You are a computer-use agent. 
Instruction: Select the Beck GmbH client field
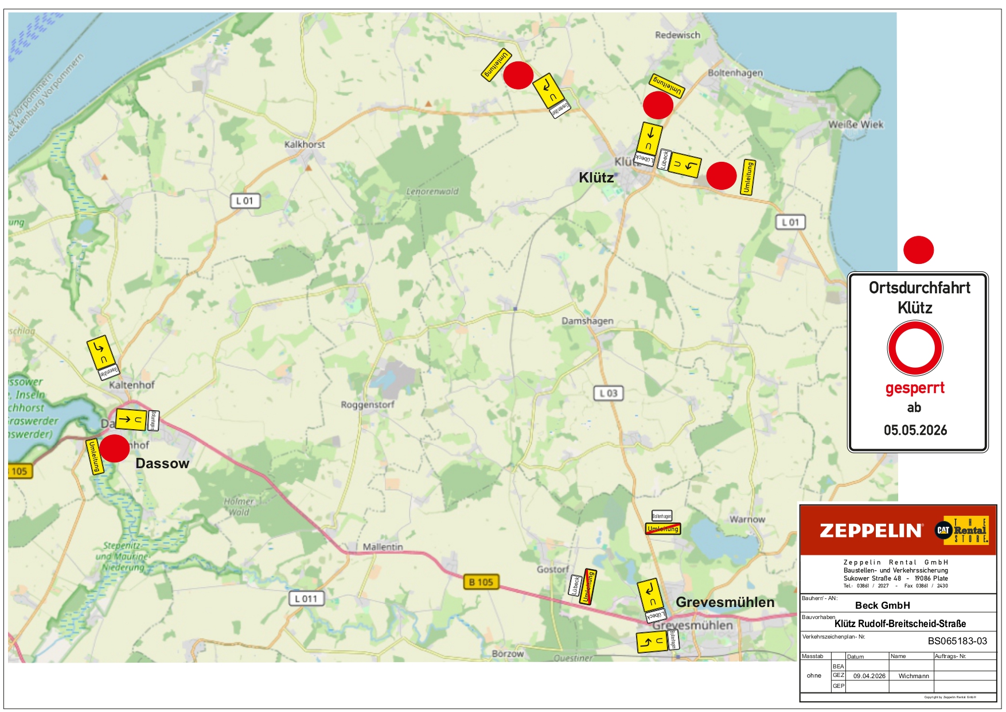882,605
